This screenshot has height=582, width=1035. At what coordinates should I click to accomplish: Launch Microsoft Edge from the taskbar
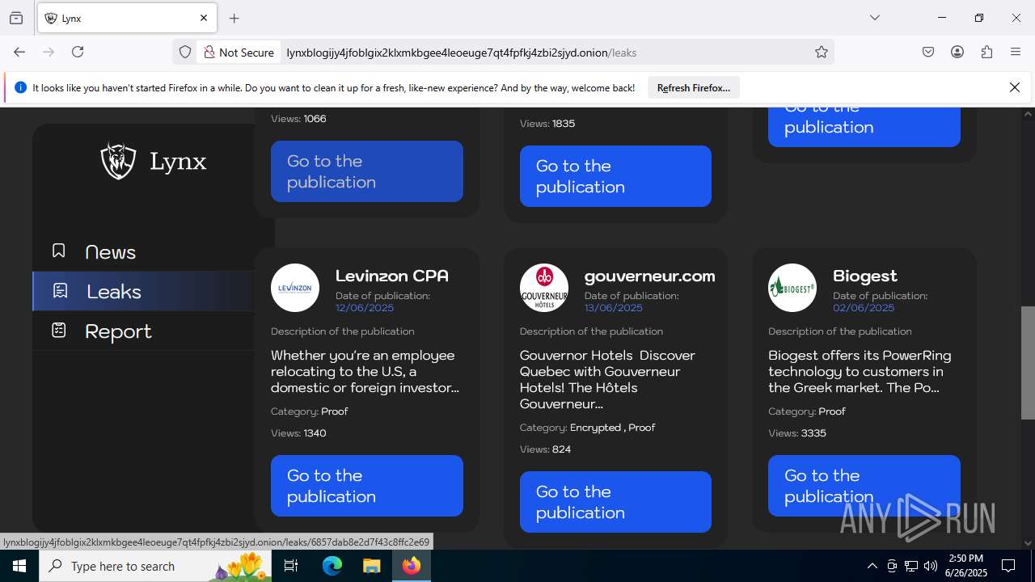tap(332, 566)
